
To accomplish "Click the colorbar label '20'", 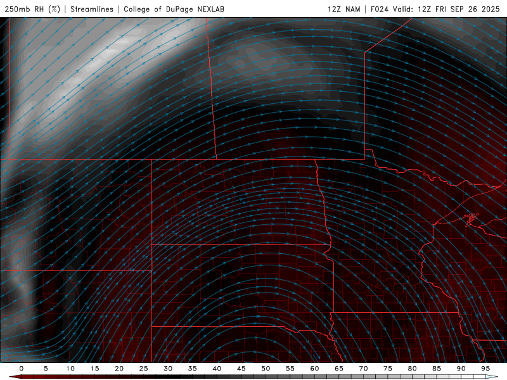I will [119, 369].
